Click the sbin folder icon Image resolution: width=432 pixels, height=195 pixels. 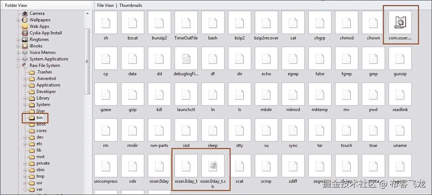32,170
